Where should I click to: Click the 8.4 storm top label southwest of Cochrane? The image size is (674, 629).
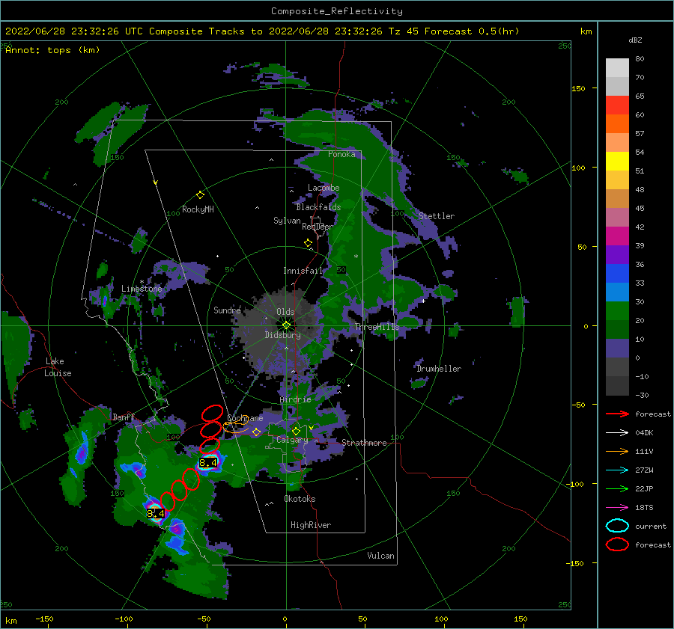tap(208, 463)
